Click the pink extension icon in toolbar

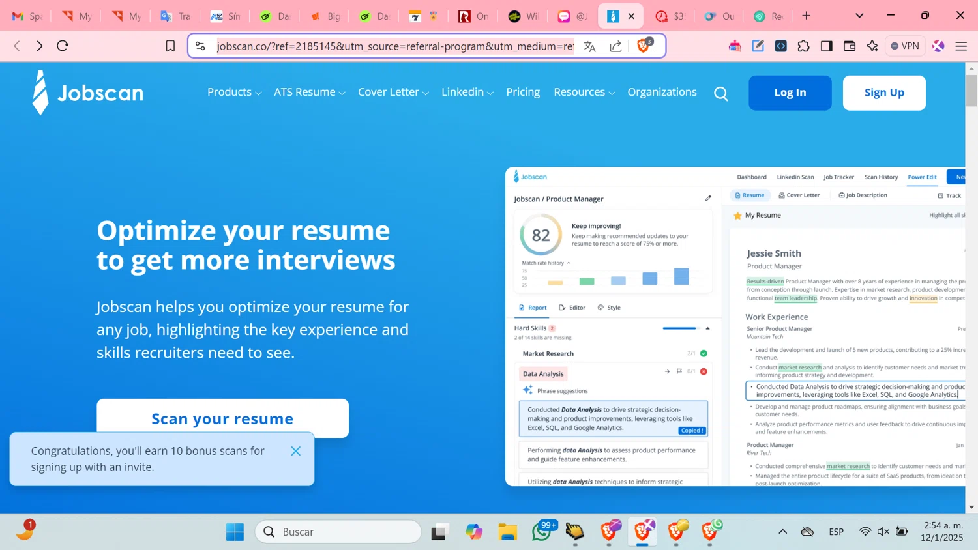click(735, 46)
